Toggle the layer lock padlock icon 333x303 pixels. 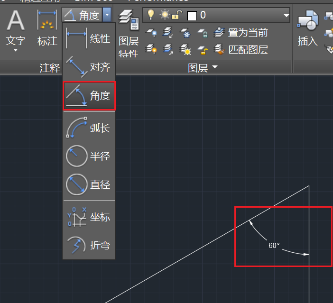(x=177, y=15)
